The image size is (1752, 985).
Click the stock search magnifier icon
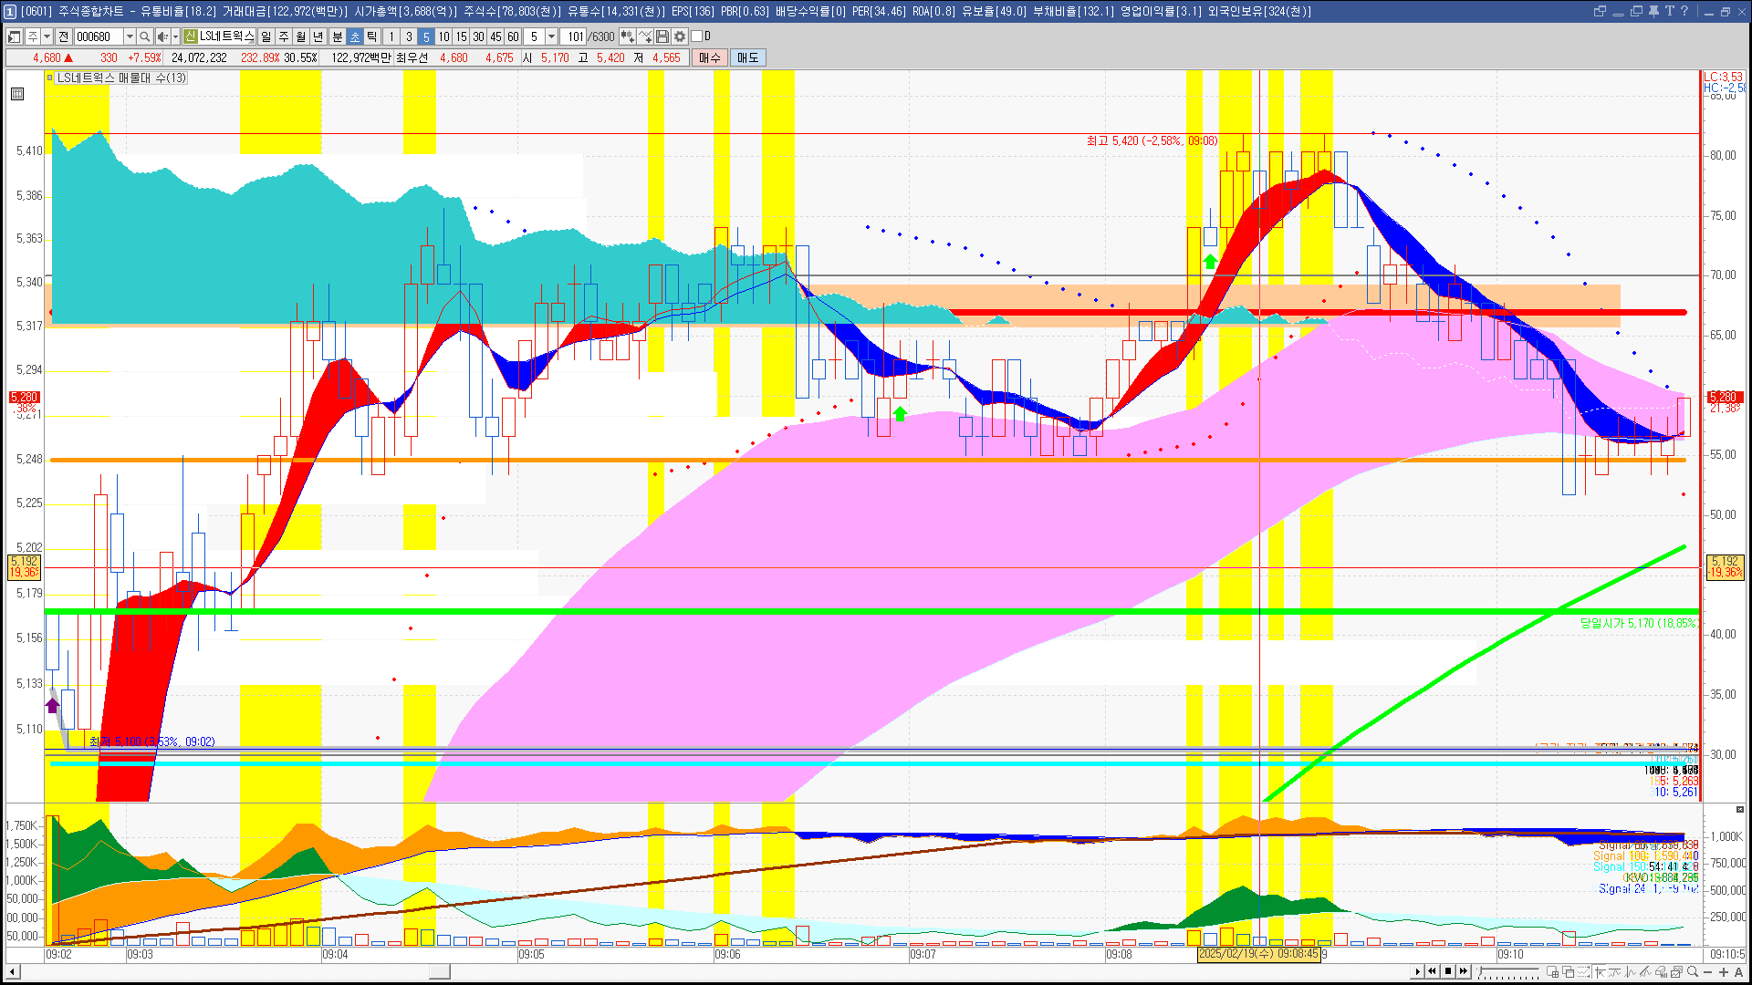pyautogui.click(x=144, y=36)
